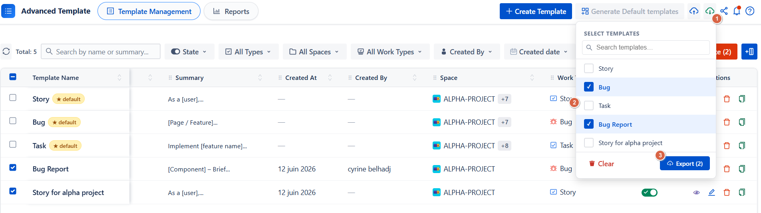Edit the Story for alpha project template
The image size is (761, 213).
(x=711, y=192)
